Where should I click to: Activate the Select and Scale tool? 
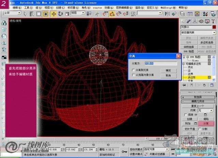coord(67,14)
